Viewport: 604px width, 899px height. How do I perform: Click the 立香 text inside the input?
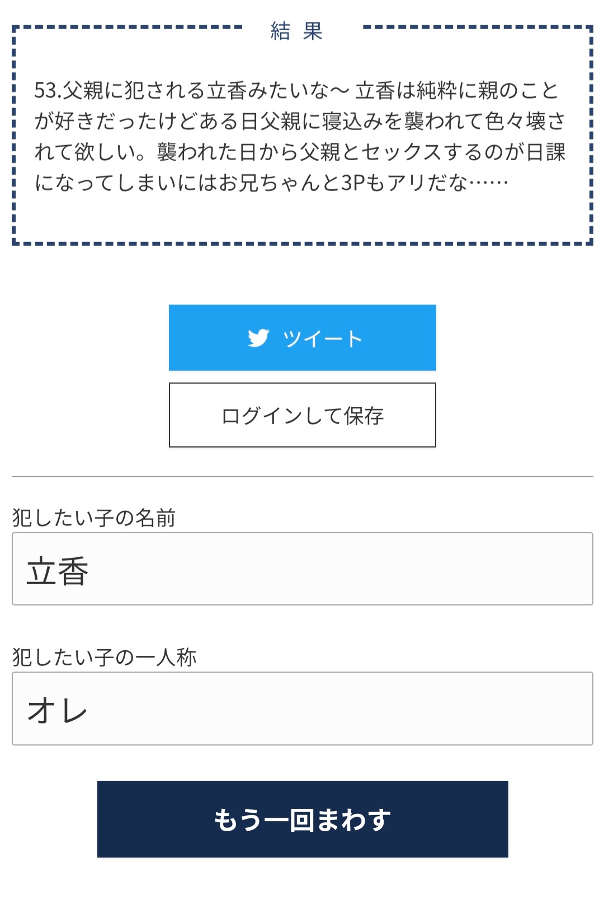coord(58,571)
